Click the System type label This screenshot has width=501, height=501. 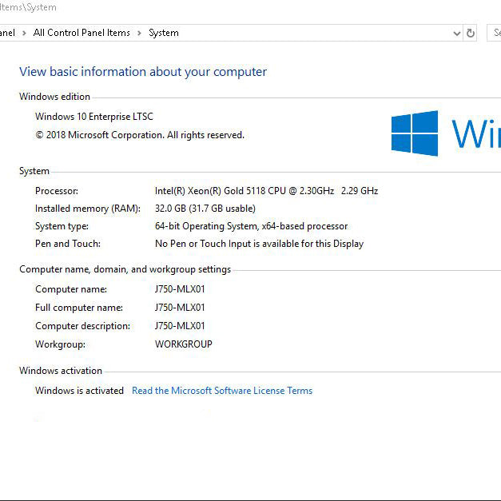(62, 226)
